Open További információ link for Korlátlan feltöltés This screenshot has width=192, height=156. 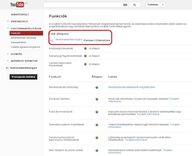click(x=174, y=99)
